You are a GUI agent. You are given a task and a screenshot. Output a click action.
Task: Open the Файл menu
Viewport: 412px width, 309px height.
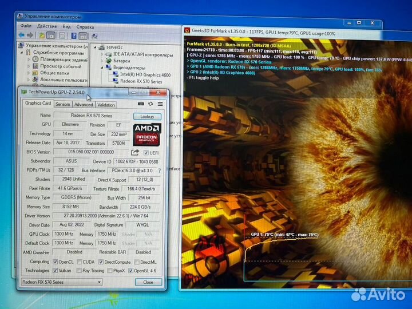tap(26, 26)
